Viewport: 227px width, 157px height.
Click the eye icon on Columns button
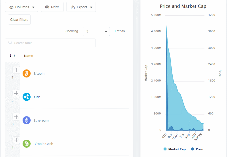coord(12,7)
